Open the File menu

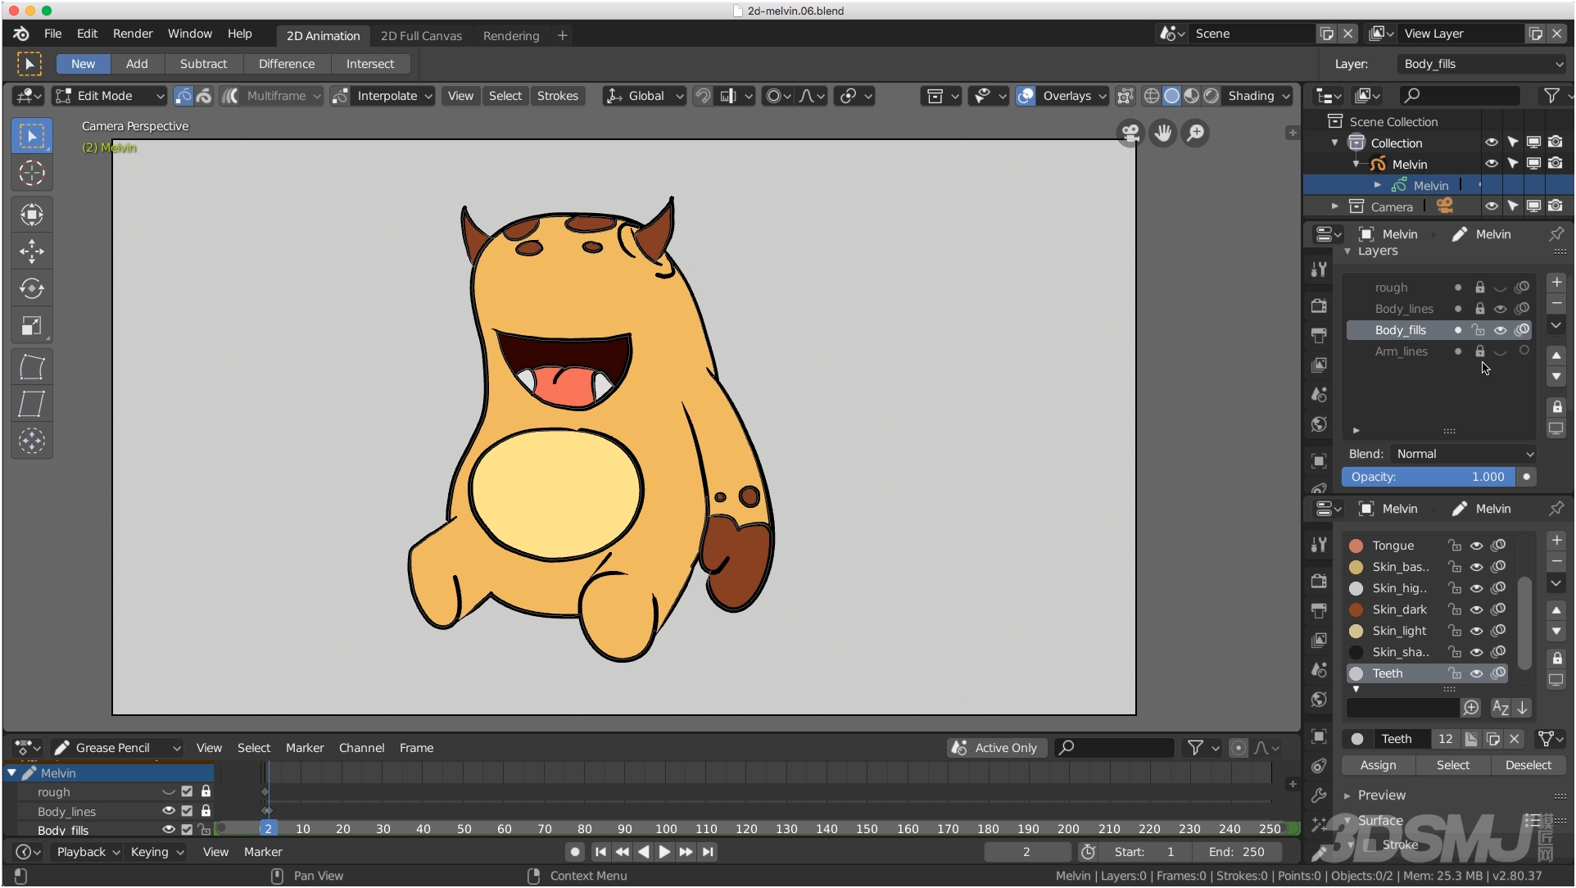coord(52,34)
